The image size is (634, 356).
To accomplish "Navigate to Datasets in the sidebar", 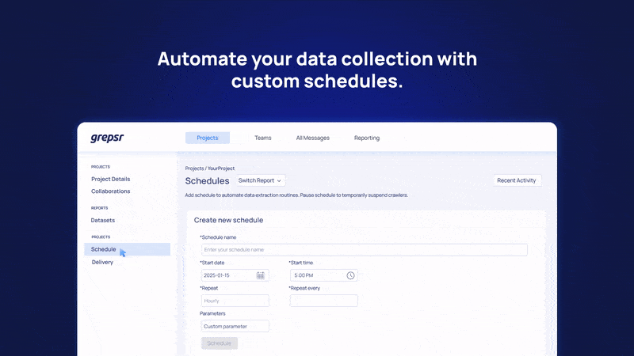I will pos(102,220).
